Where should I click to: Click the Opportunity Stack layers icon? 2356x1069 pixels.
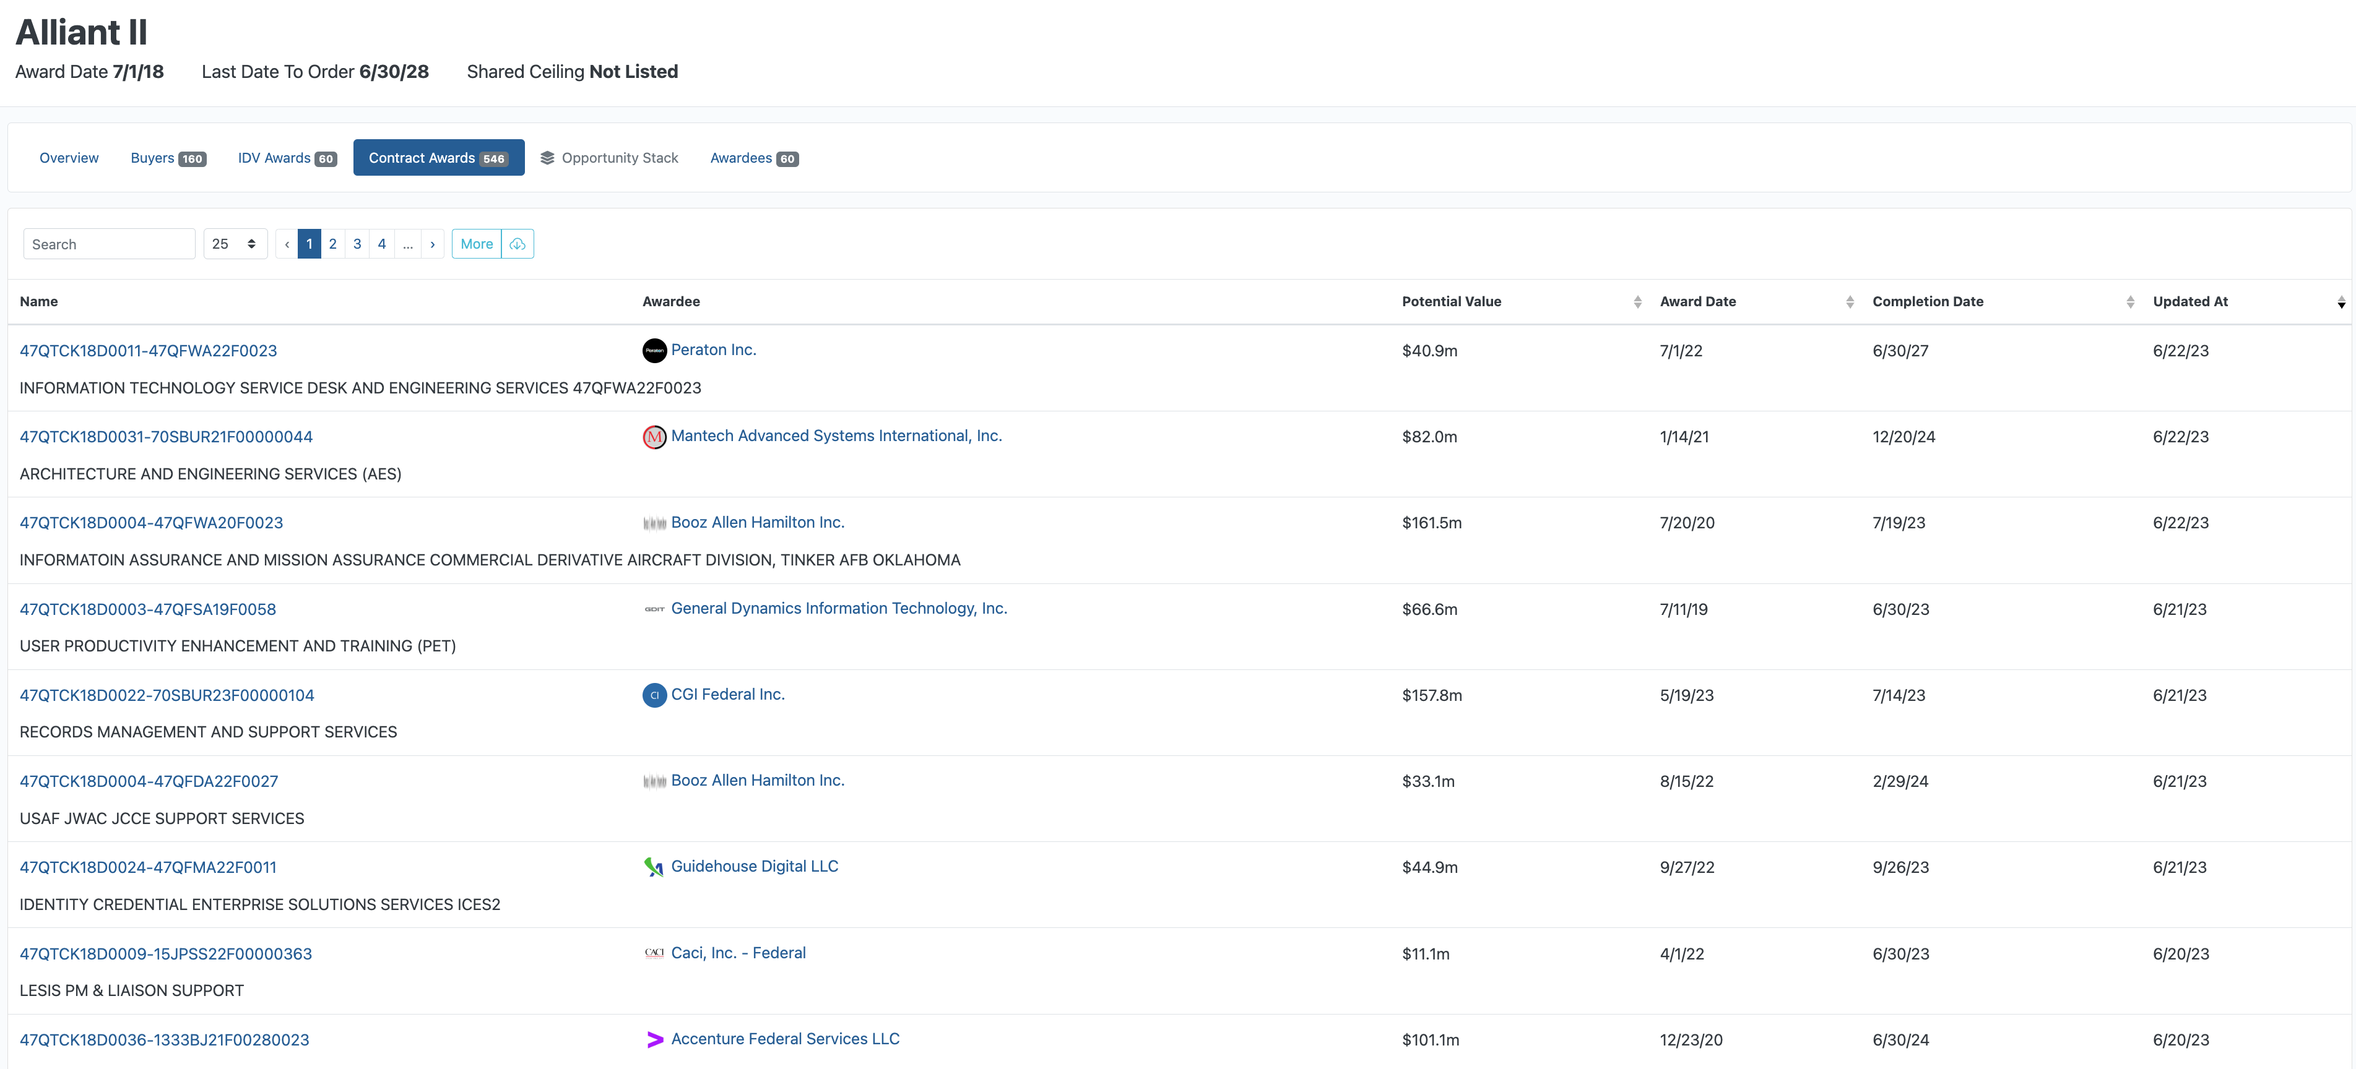tap(547, 158)
